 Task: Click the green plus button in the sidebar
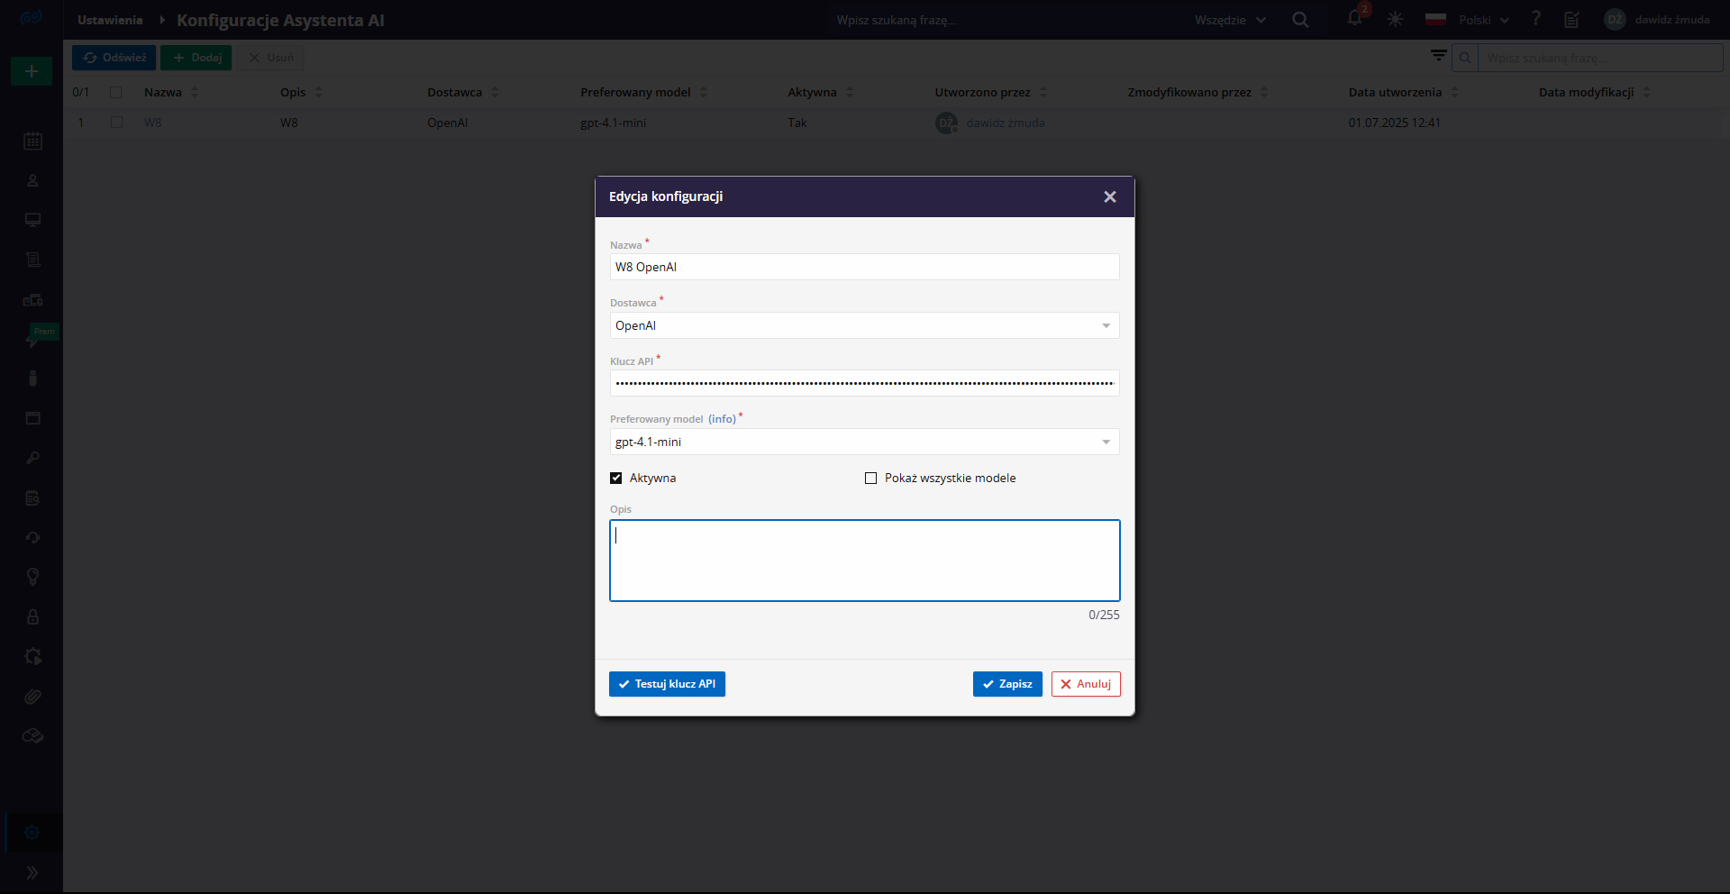pos(32,71)
